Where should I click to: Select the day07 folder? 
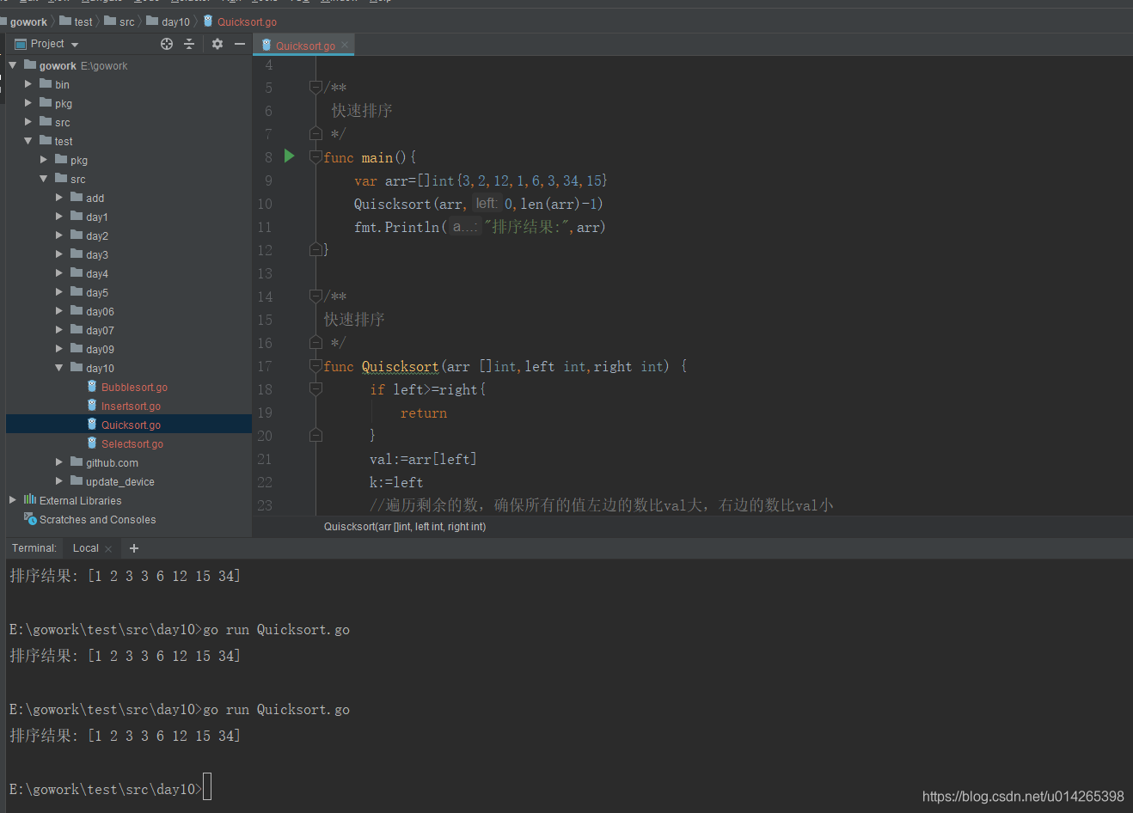100,331
